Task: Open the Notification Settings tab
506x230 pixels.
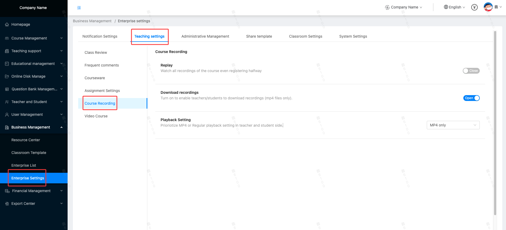Action: tap(100, 36)
